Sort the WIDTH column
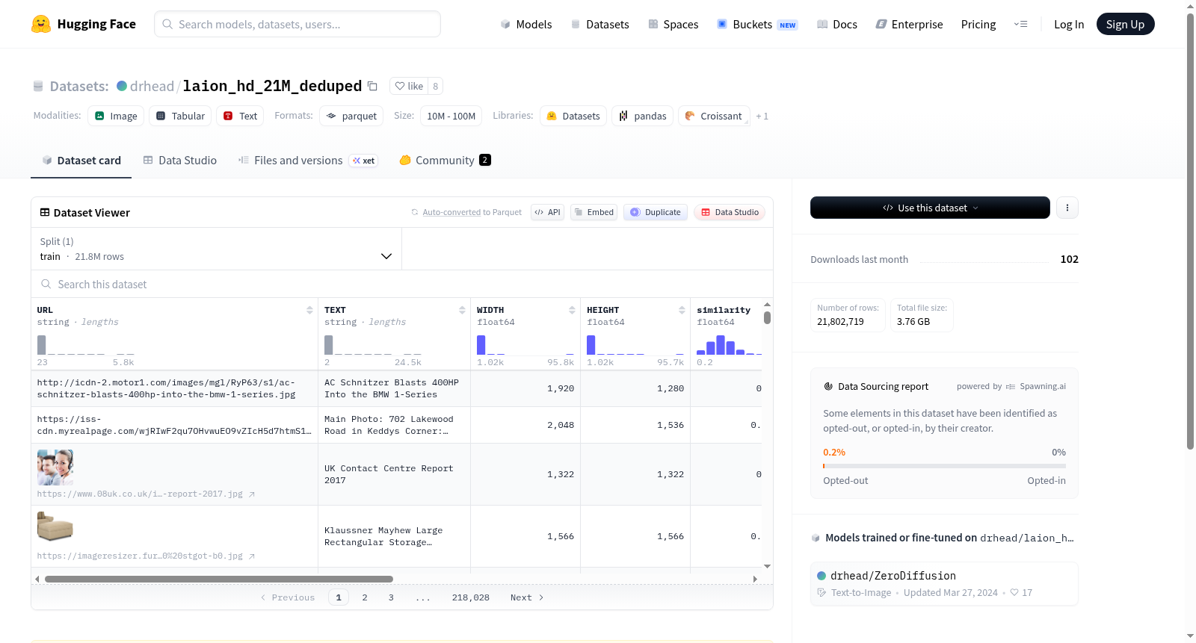1196x643 pixels. [x=572, y=310]
